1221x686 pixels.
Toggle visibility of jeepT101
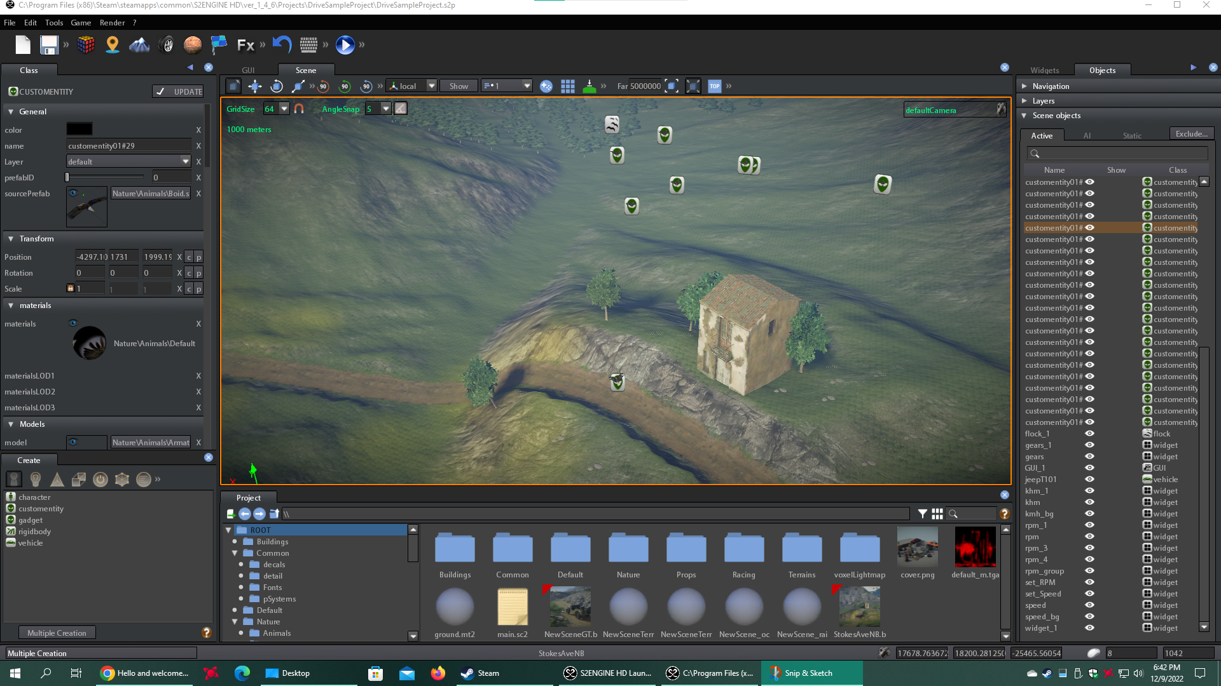1089,480
